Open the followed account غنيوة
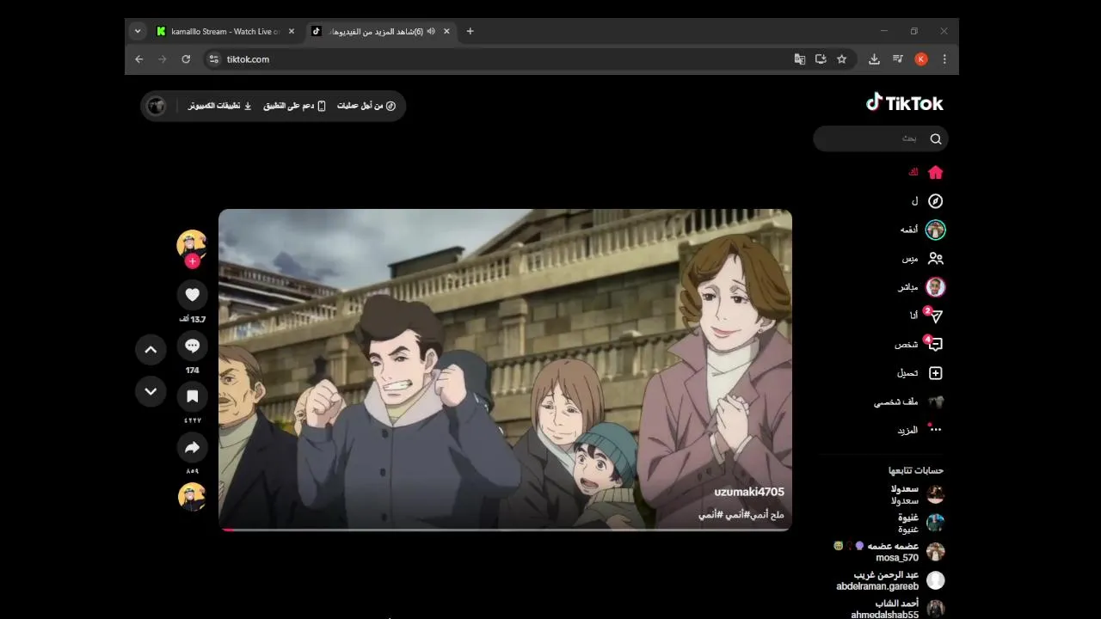 tap(920, 523)
